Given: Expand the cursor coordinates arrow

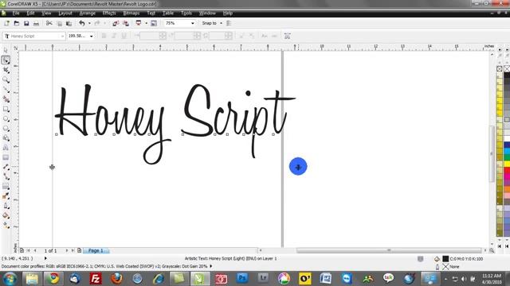Looking at the screenshot, I should click(45, 258).
